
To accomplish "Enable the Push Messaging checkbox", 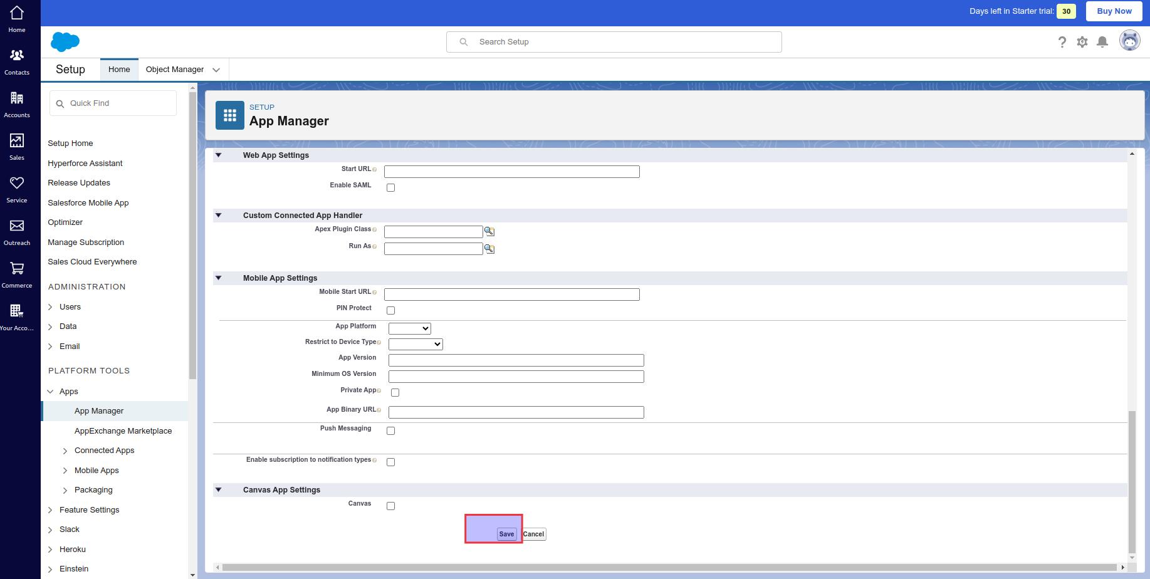I will coord(390,430).
